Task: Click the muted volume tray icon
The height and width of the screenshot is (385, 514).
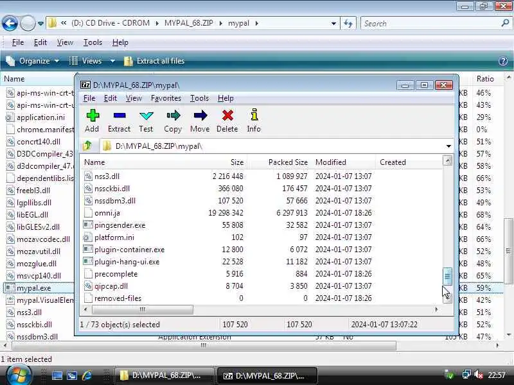Action: 479,375
